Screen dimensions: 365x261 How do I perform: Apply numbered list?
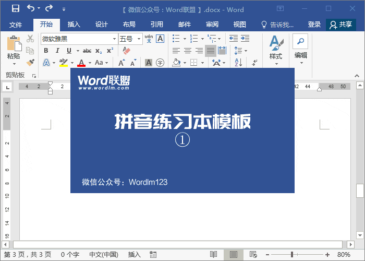(193, 39)
